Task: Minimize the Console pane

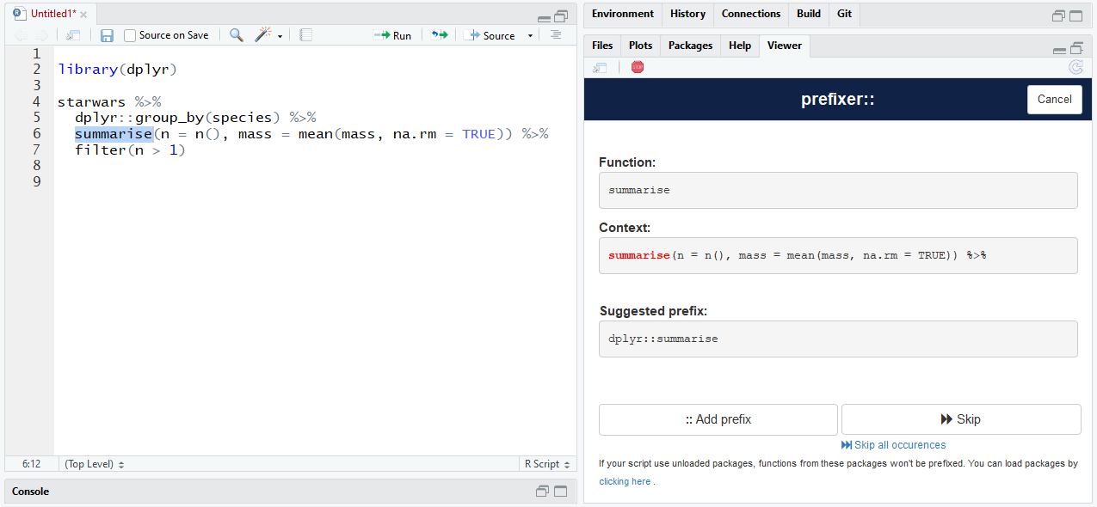Action: [x=542, y=492]
